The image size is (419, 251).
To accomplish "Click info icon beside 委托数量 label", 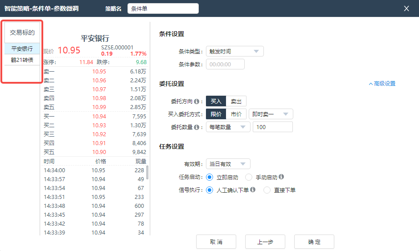I will click(201, 127).
